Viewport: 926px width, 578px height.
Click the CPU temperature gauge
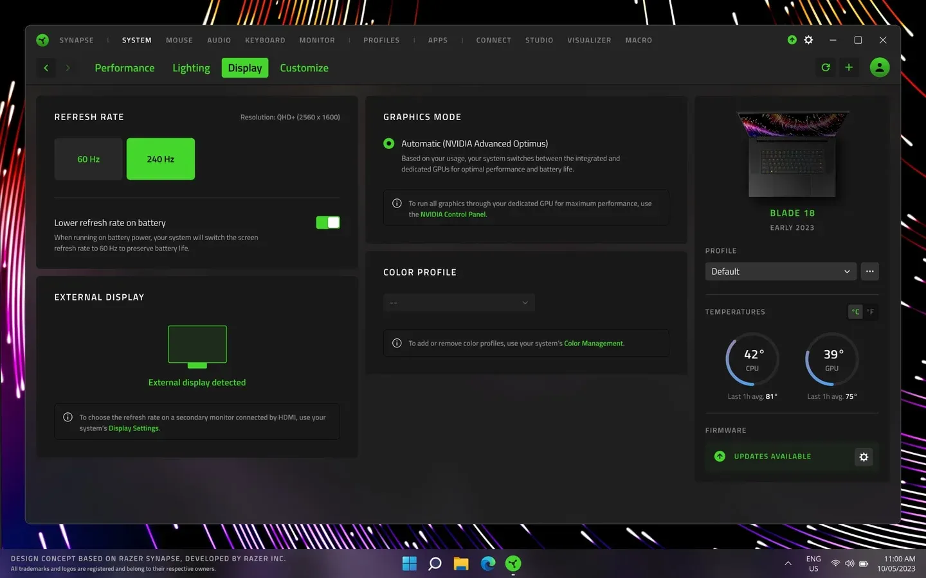751,358
